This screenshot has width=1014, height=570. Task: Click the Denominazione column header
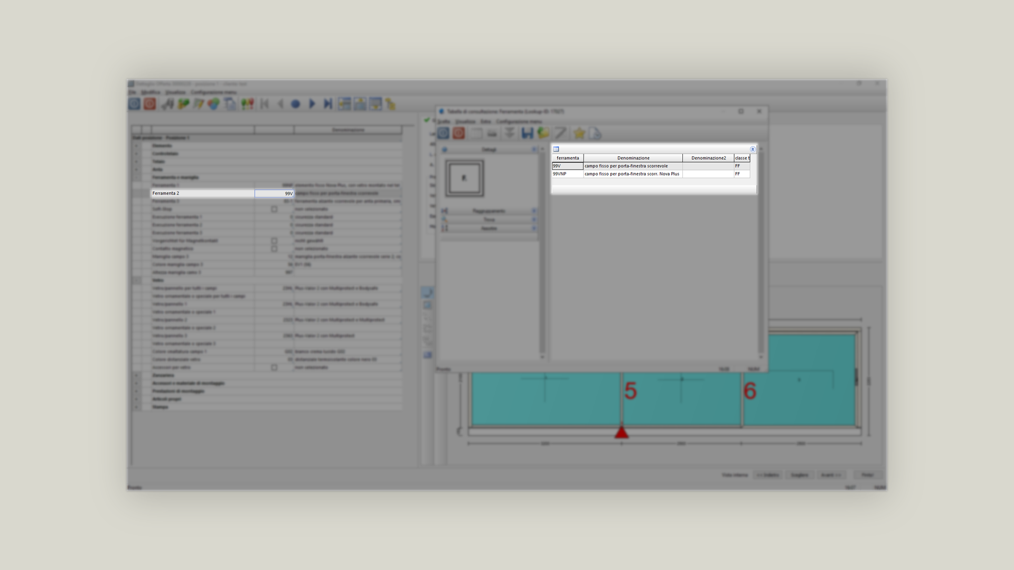[x=633, y=158]
